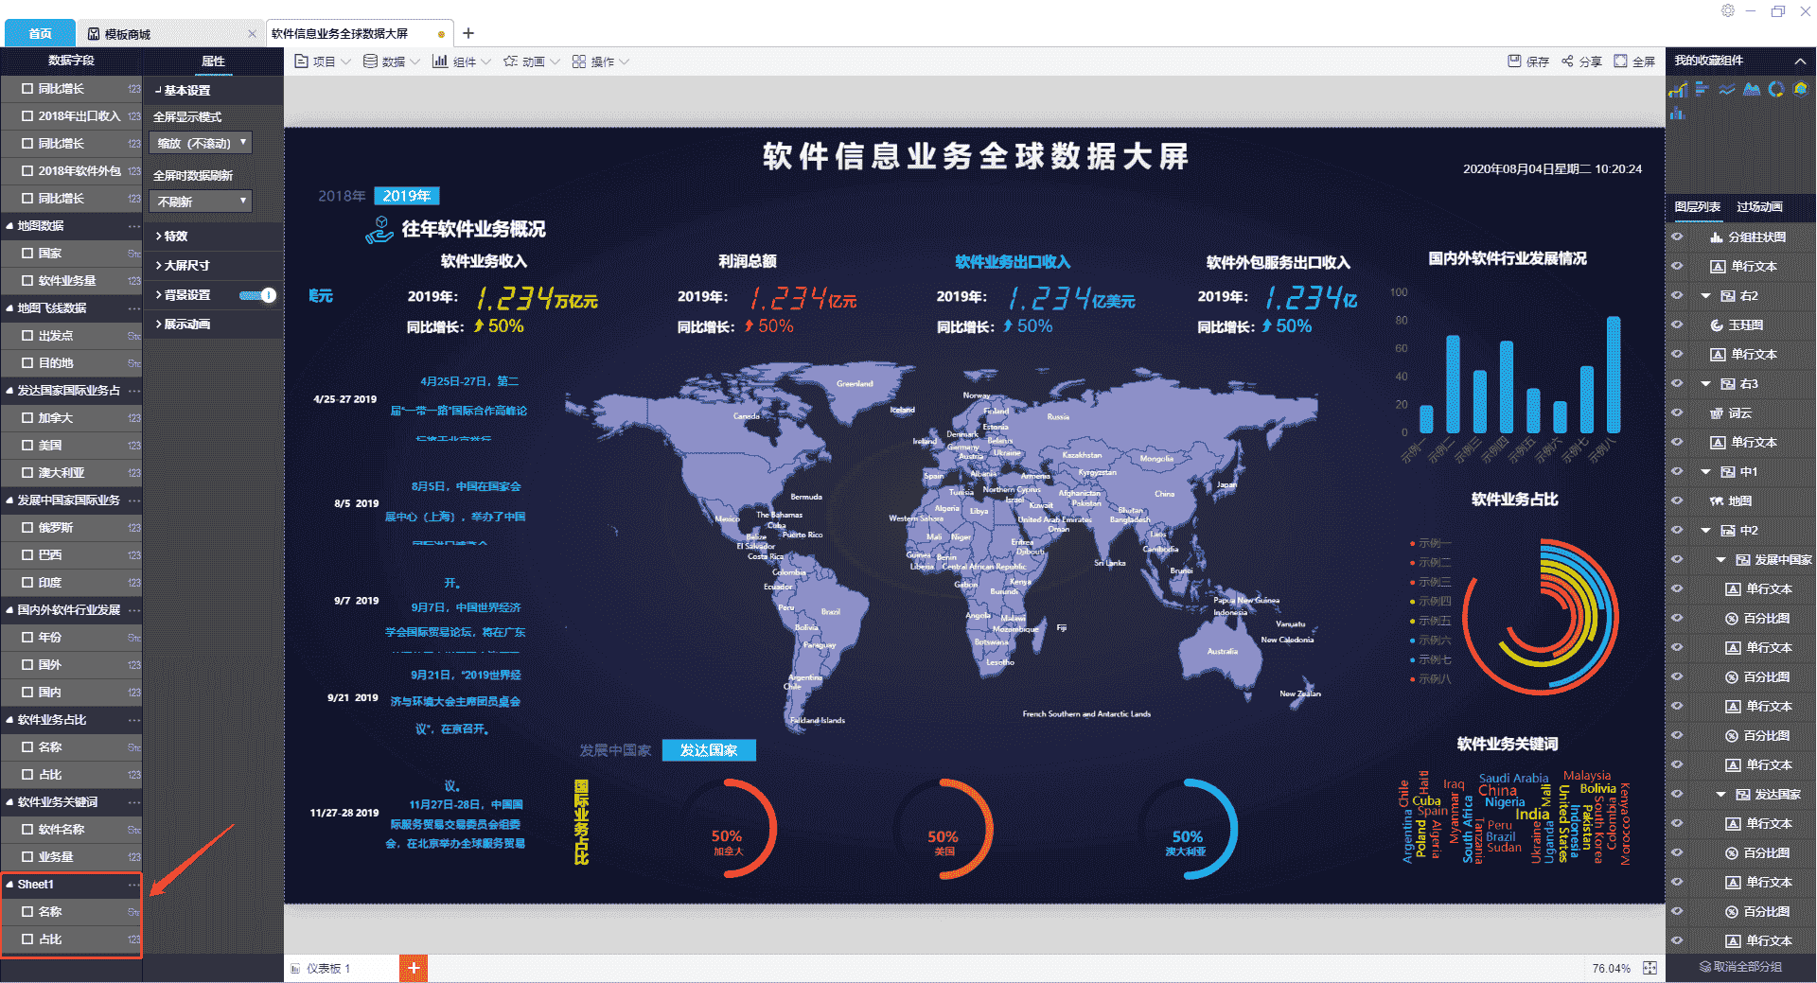Open the 全屏显示模式 dropdown showing 缩放(不滚动)

[201, 143]
